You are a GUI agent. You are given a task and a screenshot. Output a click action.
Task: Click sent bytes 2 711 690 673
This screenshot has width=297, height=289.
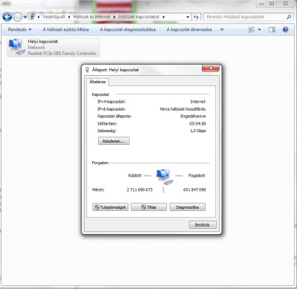pos(140,189)
